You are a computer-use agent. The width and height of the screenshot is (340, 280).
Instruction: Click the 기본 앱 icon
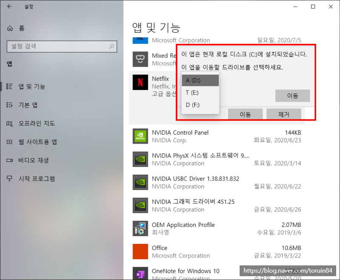(9, 105)
